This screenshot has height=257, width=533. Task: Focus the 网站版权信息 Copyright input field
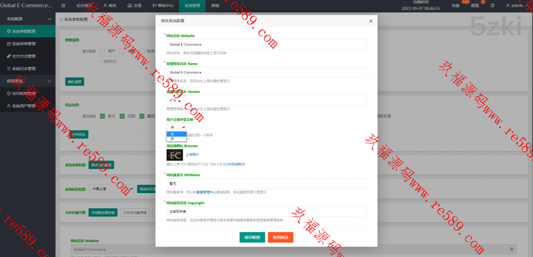[x=266, y=211]
